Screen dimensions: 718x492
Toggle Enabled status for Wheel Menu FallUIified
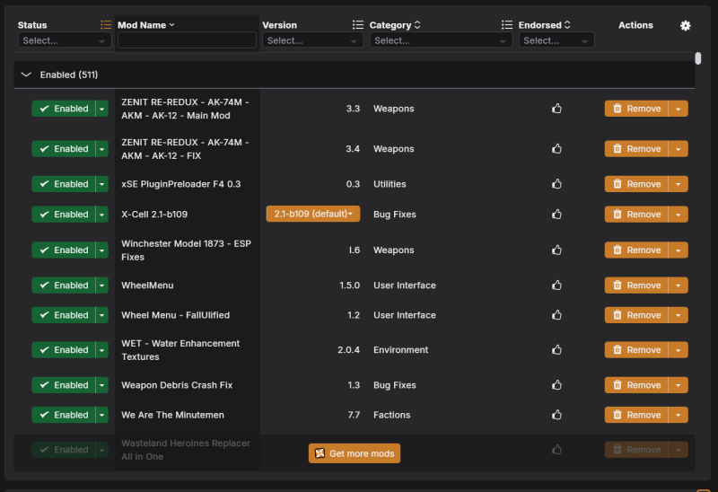coord(64,315)
